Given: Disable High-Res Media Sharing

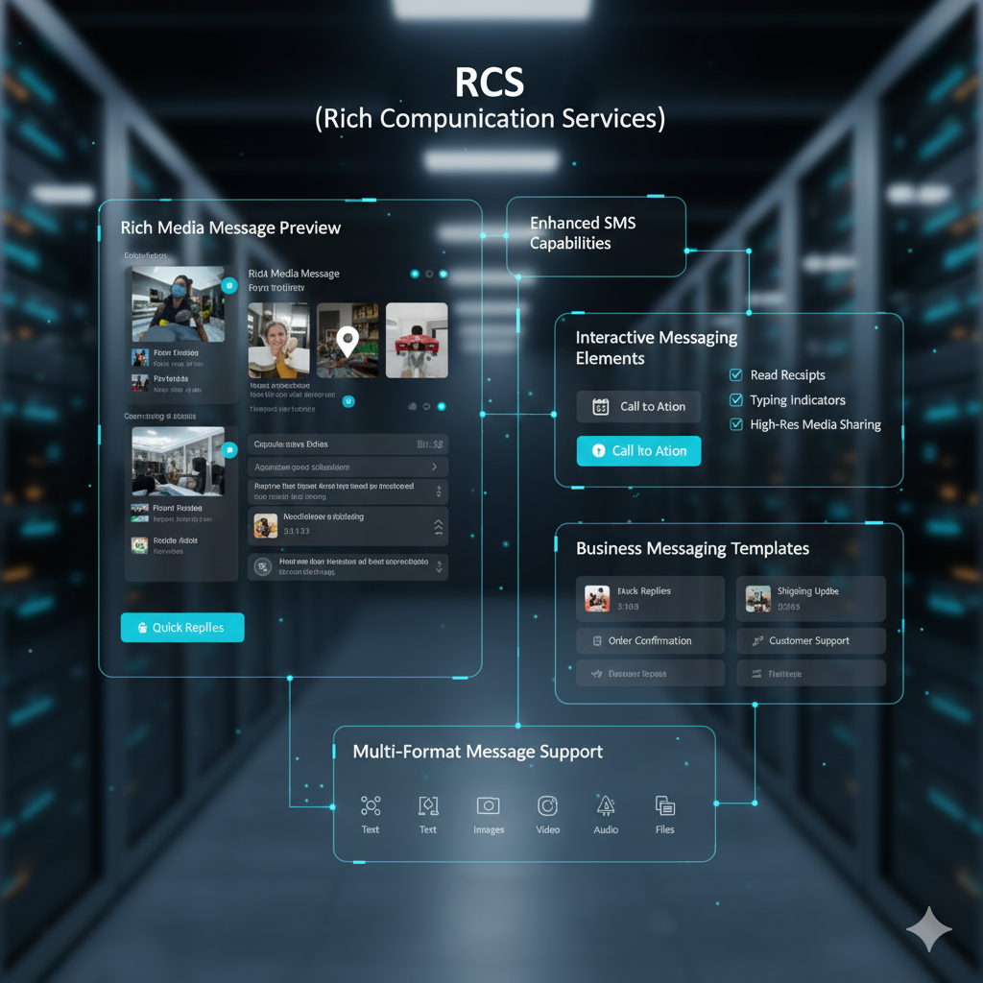Looking at the screenshot, I should click(x=736, y=423).
